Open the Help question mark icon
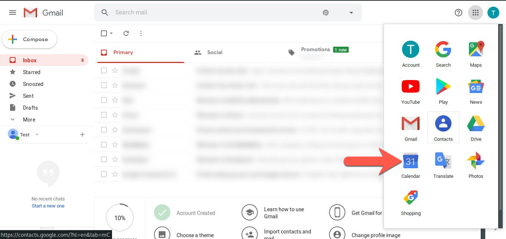 [x=459, y=13]
